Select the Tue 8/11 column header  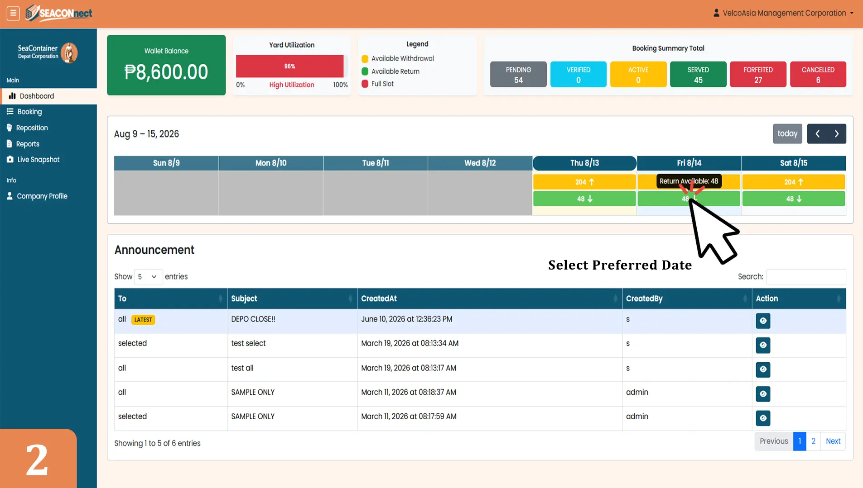coord(376,163)
